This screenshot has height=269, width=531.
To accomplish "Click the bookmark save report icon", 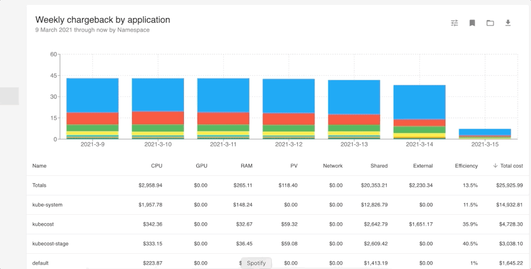I will 472,23.
